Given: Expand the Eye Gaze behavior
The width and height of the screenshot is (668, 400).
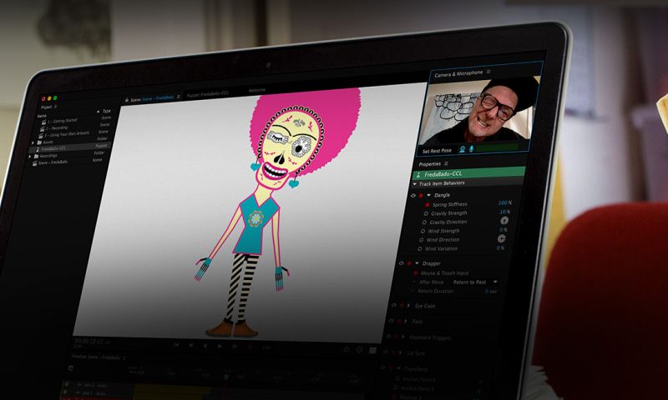Looking at the screenshot, I should tap(409, 306).
